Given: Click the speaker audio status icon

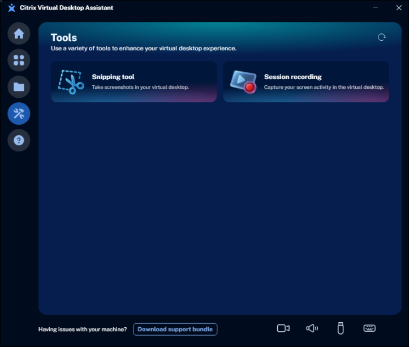Looking at the screenshot, I should (312, 328).
